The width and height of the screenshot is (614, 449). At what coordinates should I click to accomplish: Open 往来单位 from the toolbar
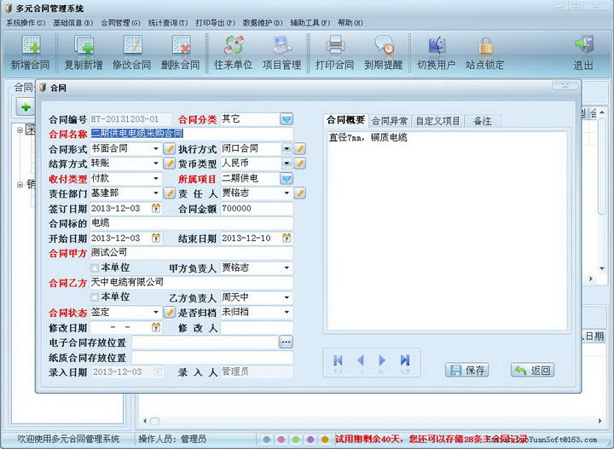(234, 46)
